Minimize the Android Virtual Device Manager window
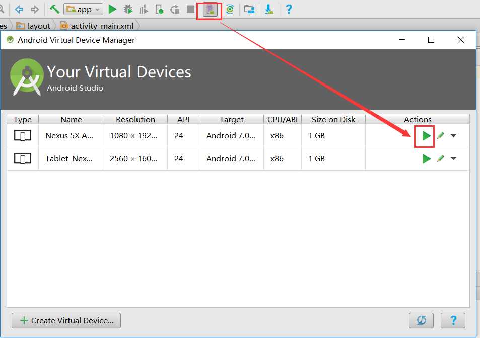The height and width of the screenshot is (338, 480). pos(402,40)
